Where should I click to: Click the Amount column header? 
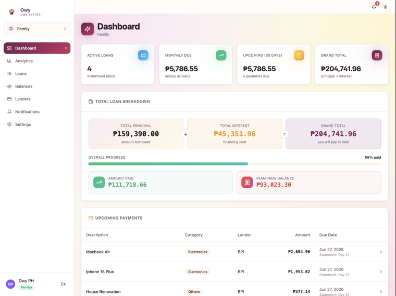coord(303,235)
